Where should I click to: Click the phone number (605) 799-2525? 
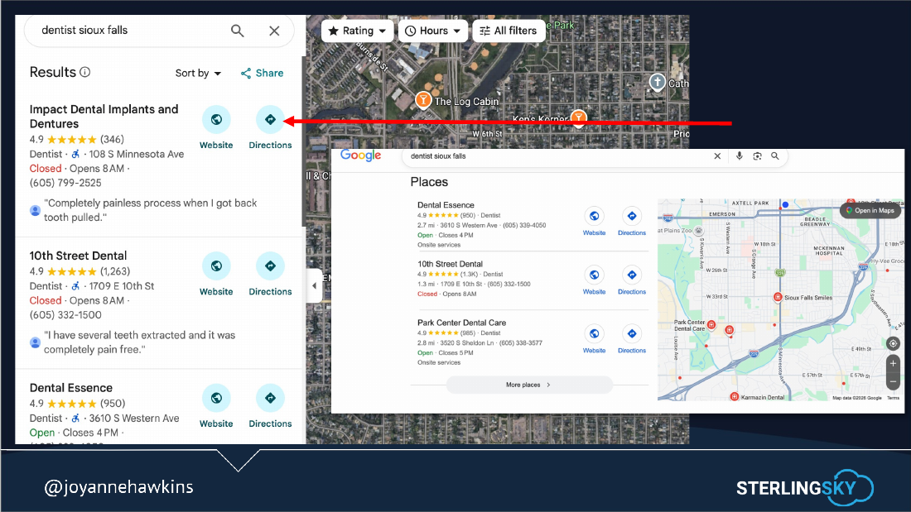65,183
